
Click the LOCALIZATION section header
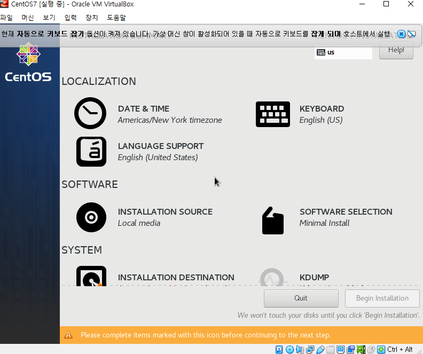point(99,81)
